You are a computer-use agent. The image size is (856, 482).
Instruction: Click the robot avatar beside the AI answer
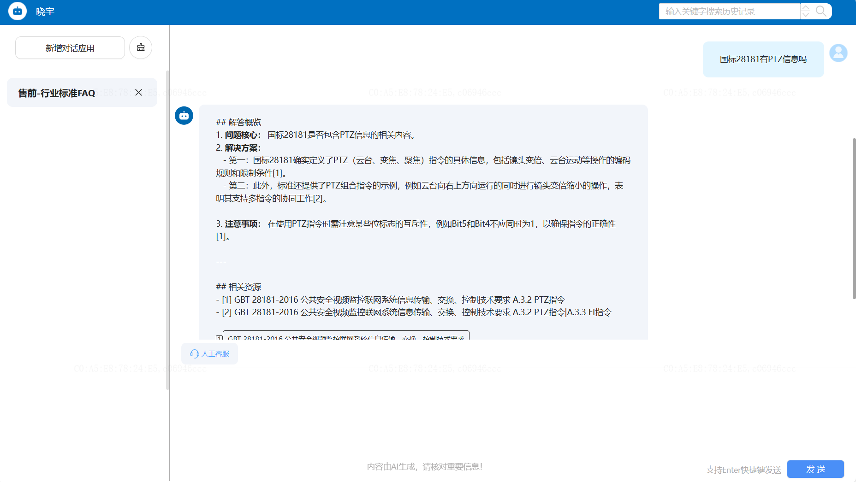coord(184,115)
